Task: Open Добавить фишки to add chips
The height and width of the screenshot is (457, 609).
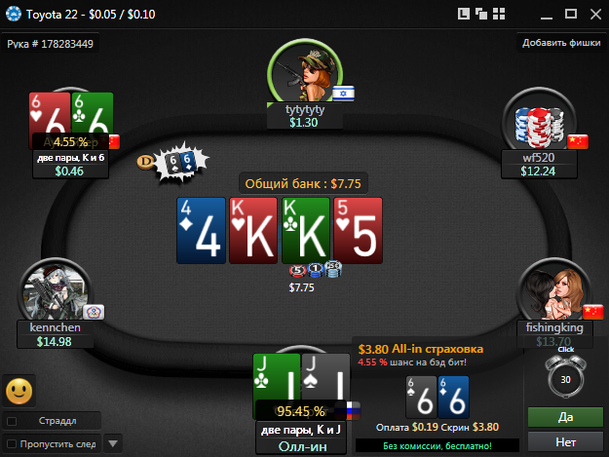Action: click(561, 43)
